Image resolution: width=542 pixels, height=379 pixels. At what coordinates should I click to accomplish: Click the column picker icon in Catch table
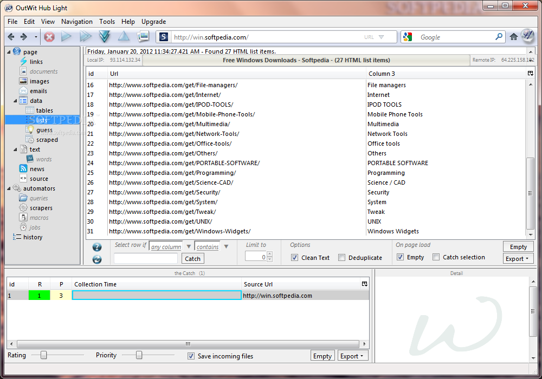(x=364, y=284)
